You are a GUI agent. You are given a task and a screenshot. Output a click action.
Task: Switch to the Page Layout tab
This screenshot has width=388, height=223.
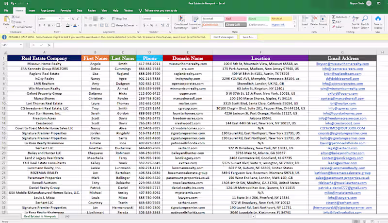coord(48,11)
